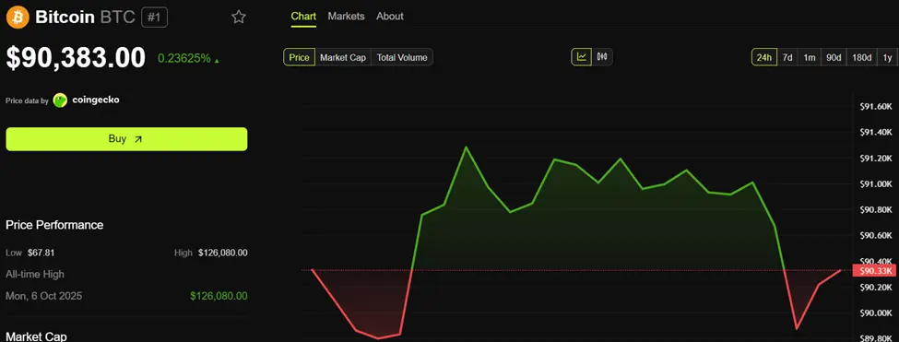Switch to candlestick chart view icon

(602, 57)
